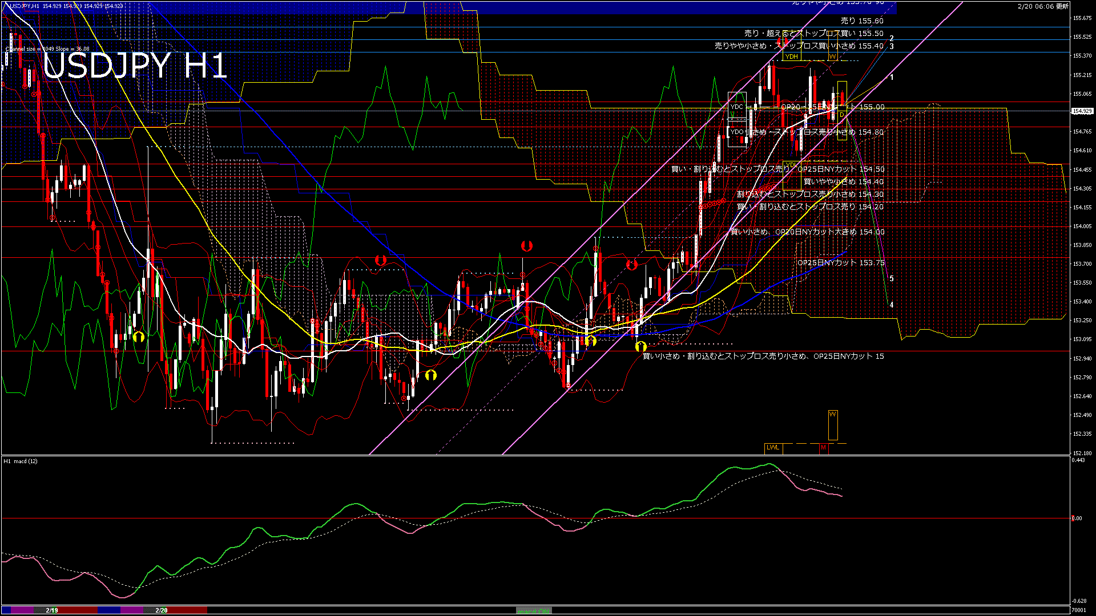Click the red sell signal icon above 153.70
This screenshot has height=616, width=1096.
coord(631,264)
